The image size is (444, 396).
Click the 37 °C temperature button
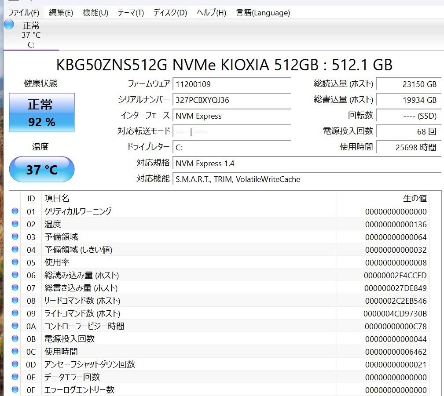tap(42, 170)
